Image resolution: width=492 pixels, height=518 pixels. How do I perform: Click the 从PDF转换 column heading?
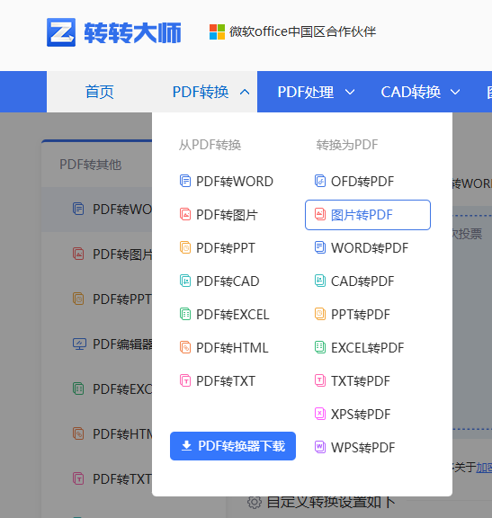[210, 145]
